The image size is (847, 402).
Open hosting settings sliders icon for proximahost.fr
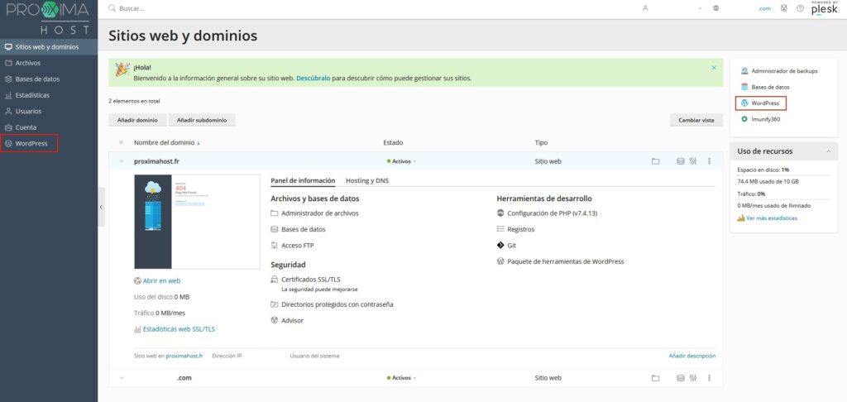click(x=693, y=161)
